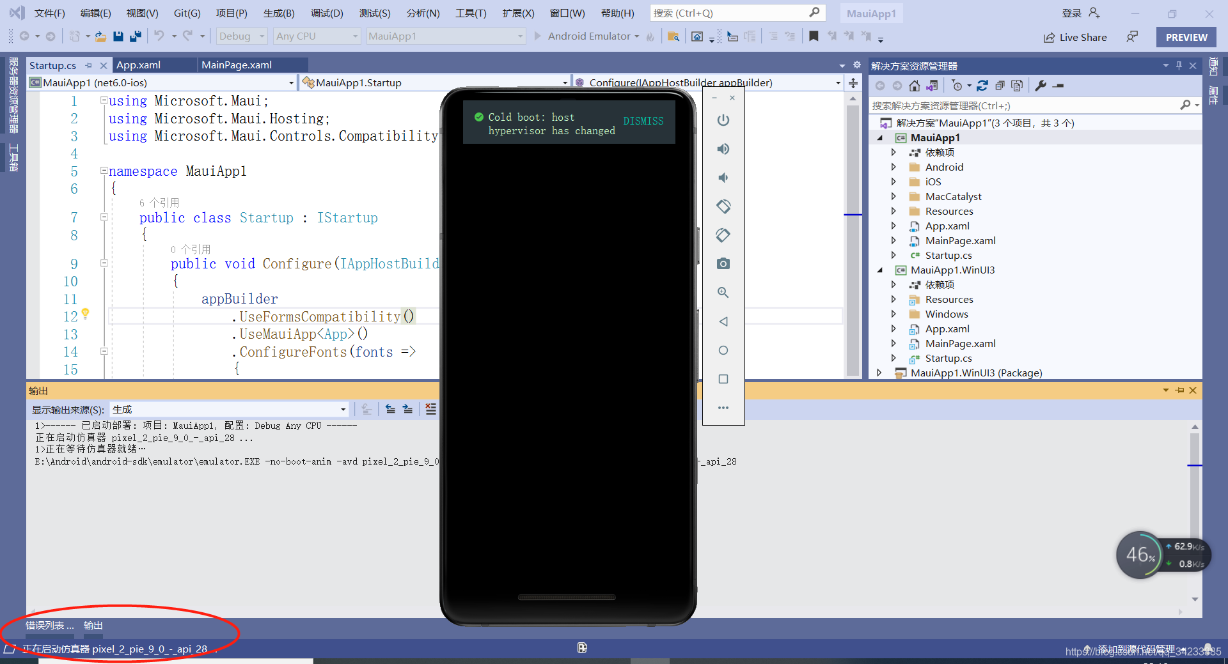
Task: Click emulator zoom magnifier icon
Action: pyautogui.click(x=723, y=292)
